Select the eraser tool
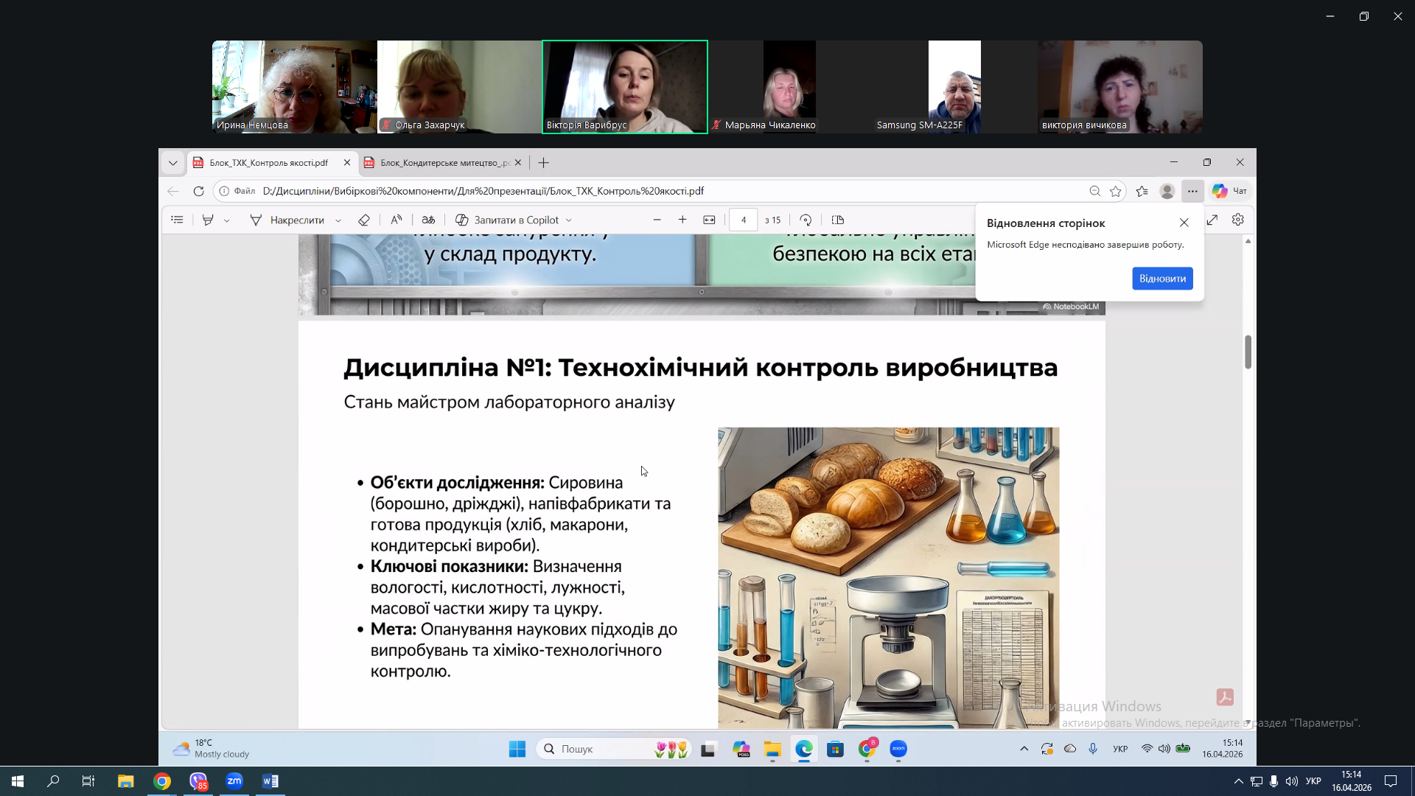 [363, 220]
